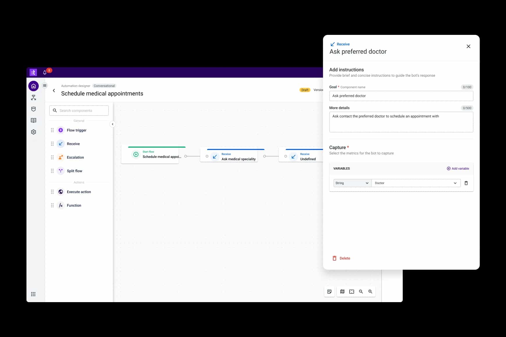Open the shield sidebar icon
The width and height of the screenshot is (506, 337).
(x=33, y=109)
